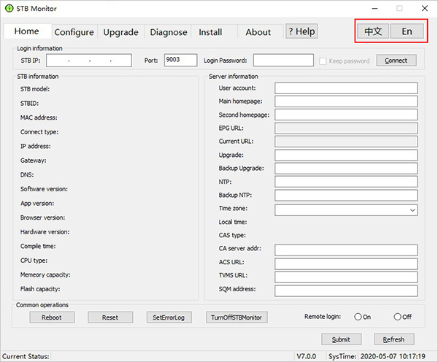Open the Install tab
This screenshot has width=438, height=362.
[210, 32]
